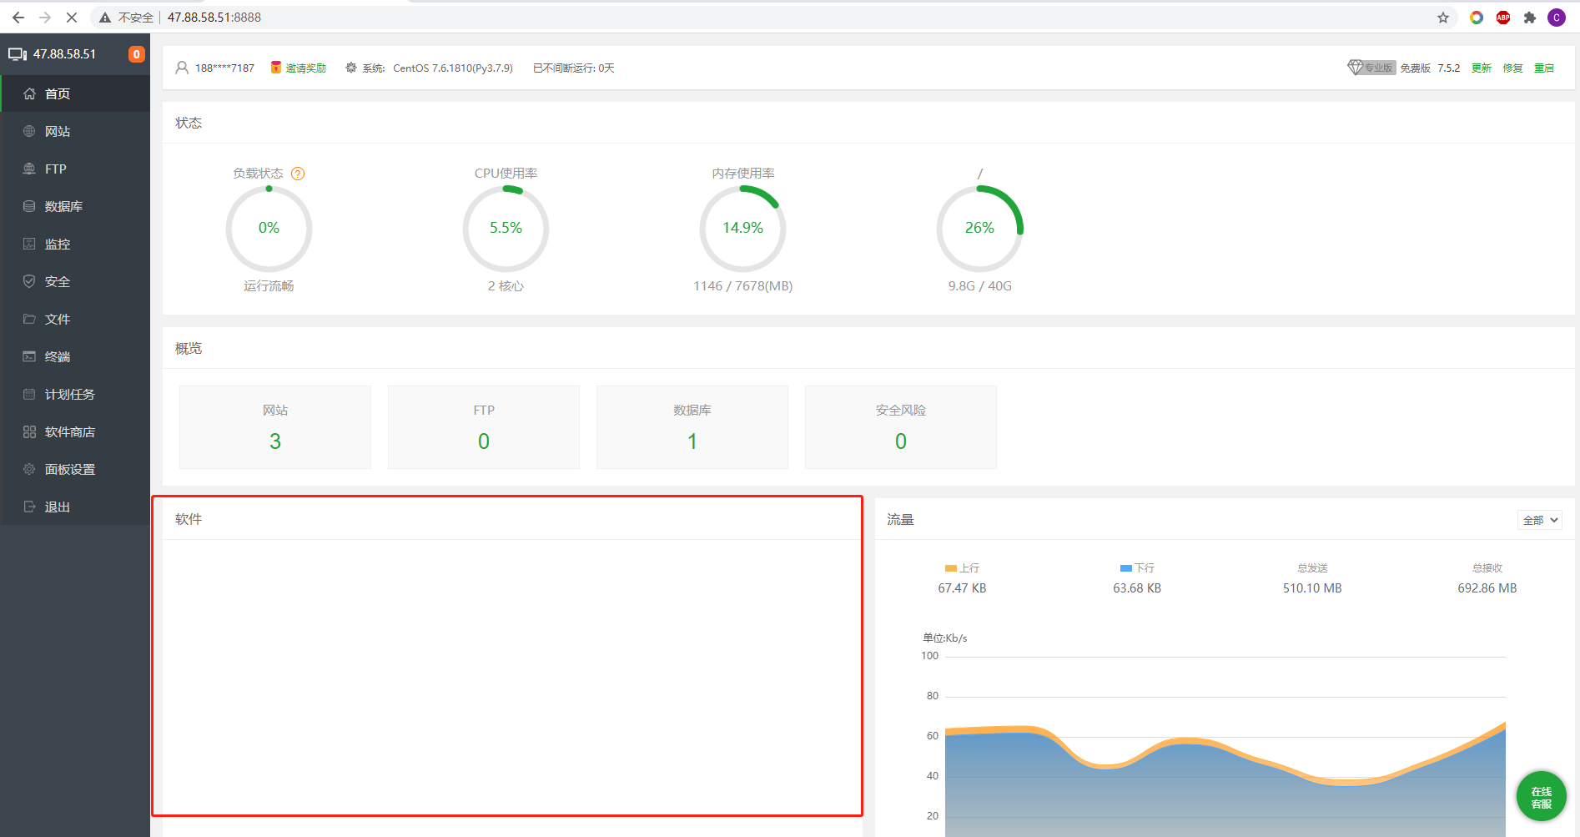Click the 文件 folder icon in sidebar

pyautogui.click(x=29, y=319)
